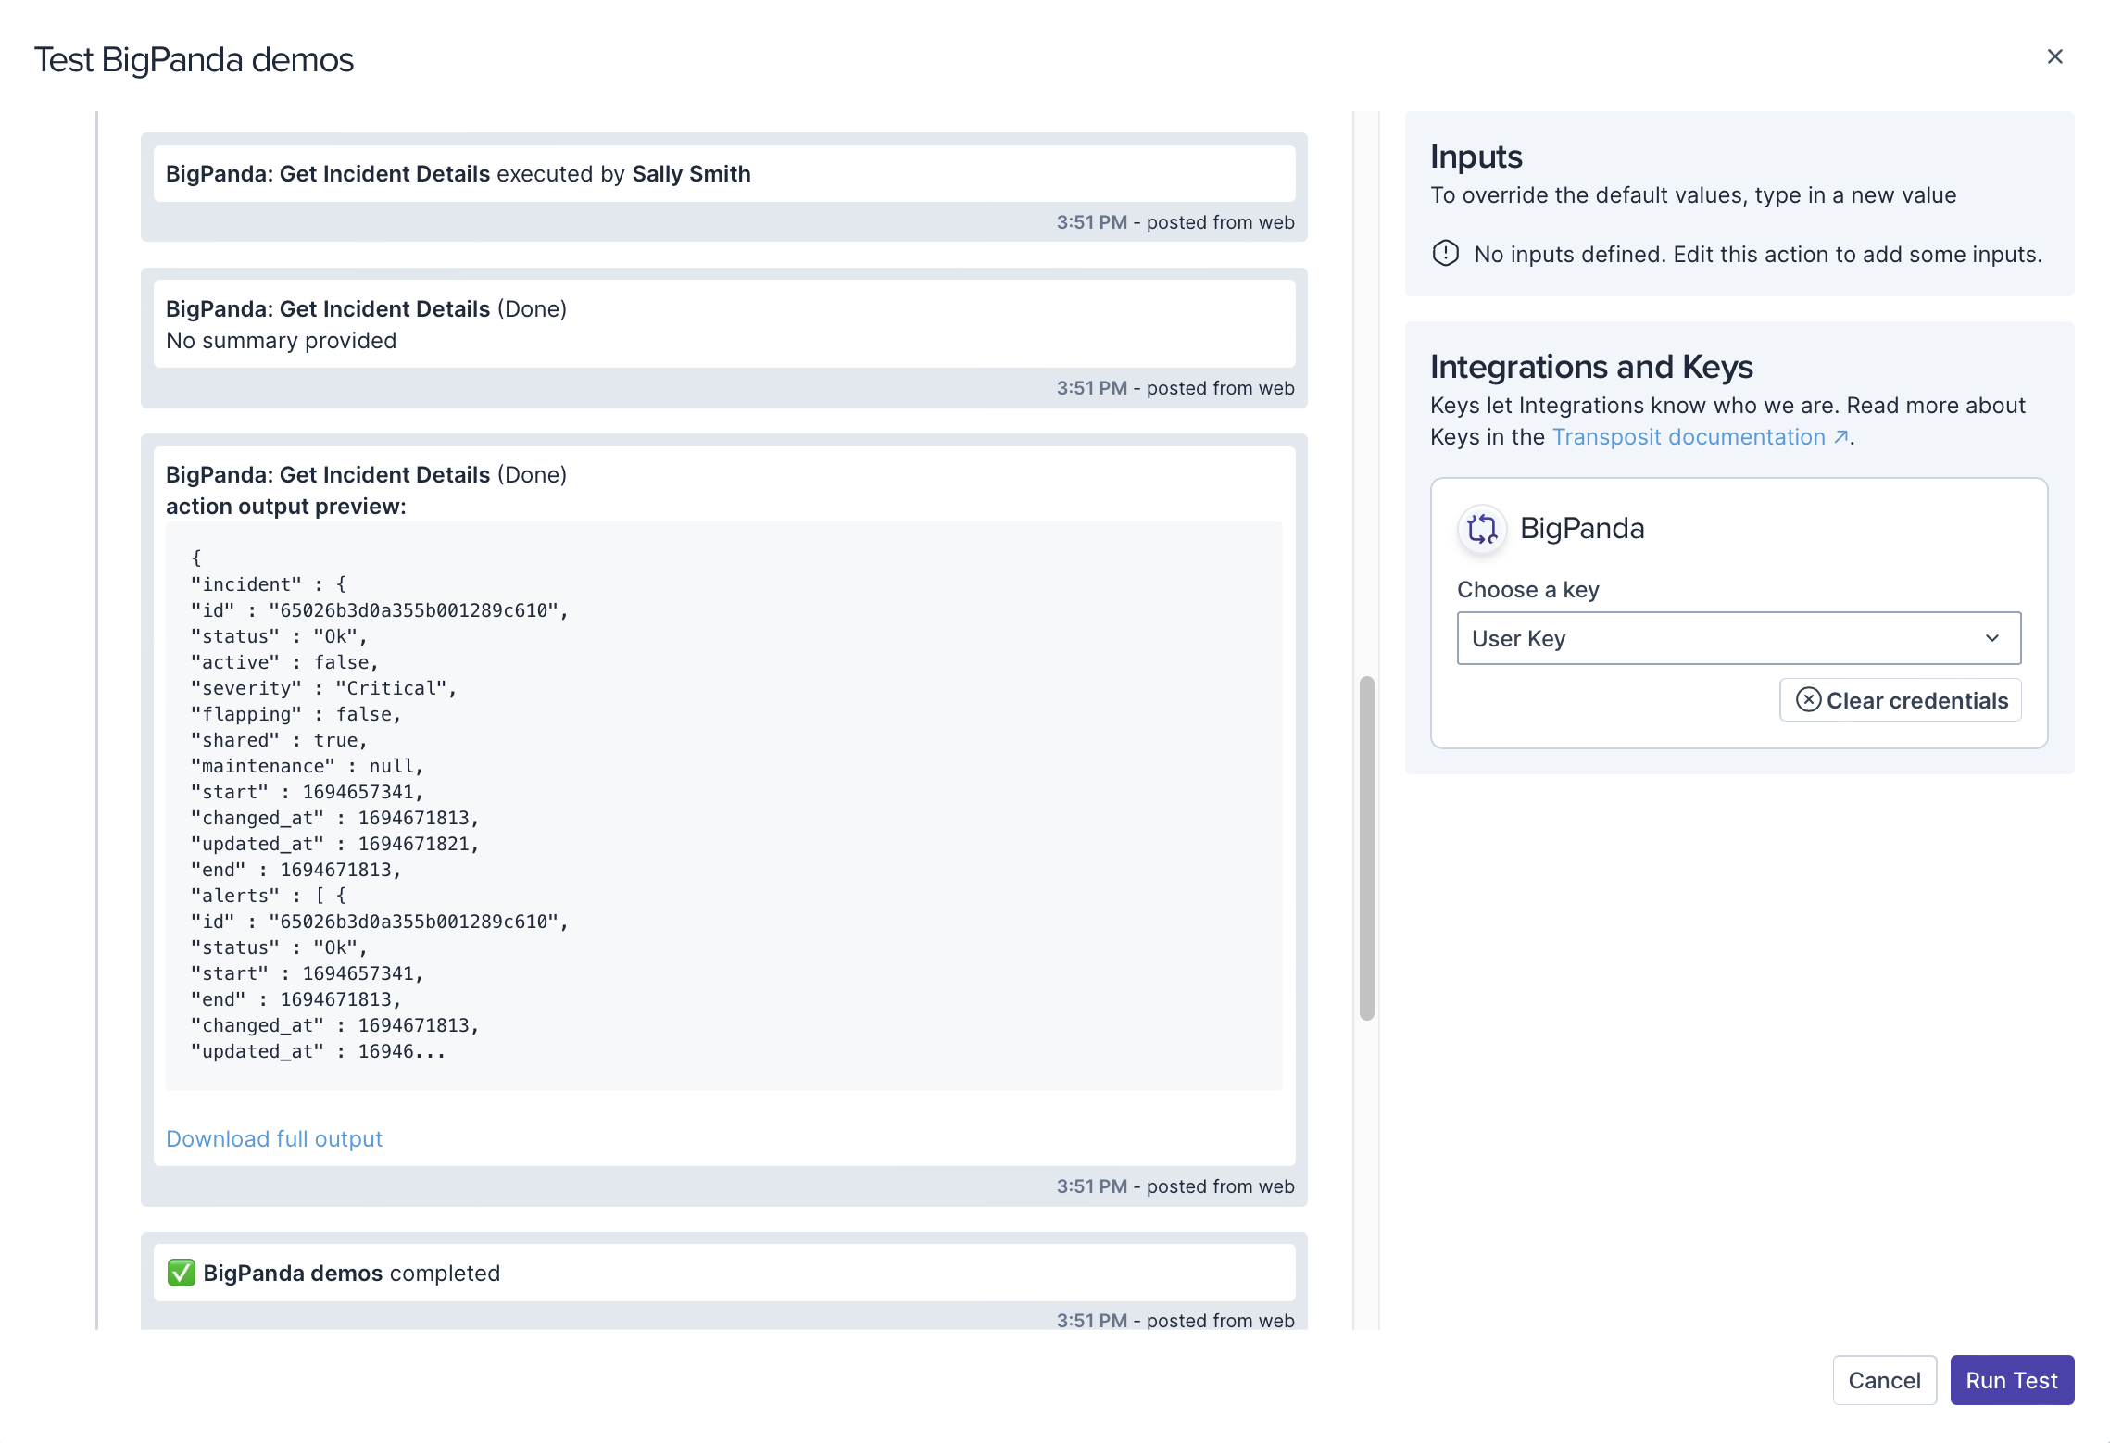Viewport: 2110px width, 1443px height.
Task: Click the green checkmark completed icon
Action: (182, 1273)
